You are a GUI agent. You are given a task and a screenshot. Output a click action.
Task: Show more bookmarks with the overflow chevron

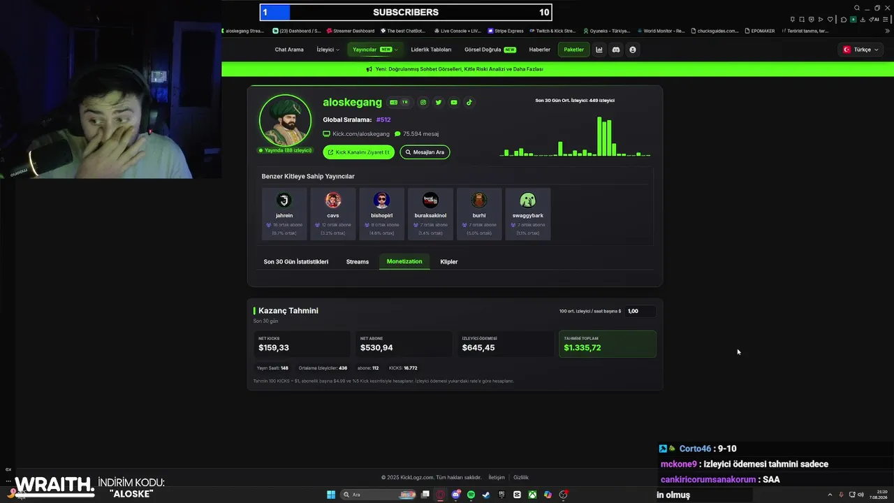coord(888,31)
